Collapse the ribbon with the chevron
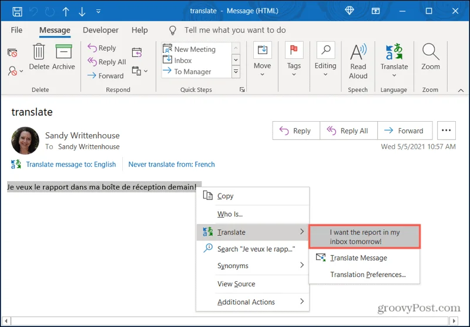This screenshot has width=470, height=327. (461, 91)
